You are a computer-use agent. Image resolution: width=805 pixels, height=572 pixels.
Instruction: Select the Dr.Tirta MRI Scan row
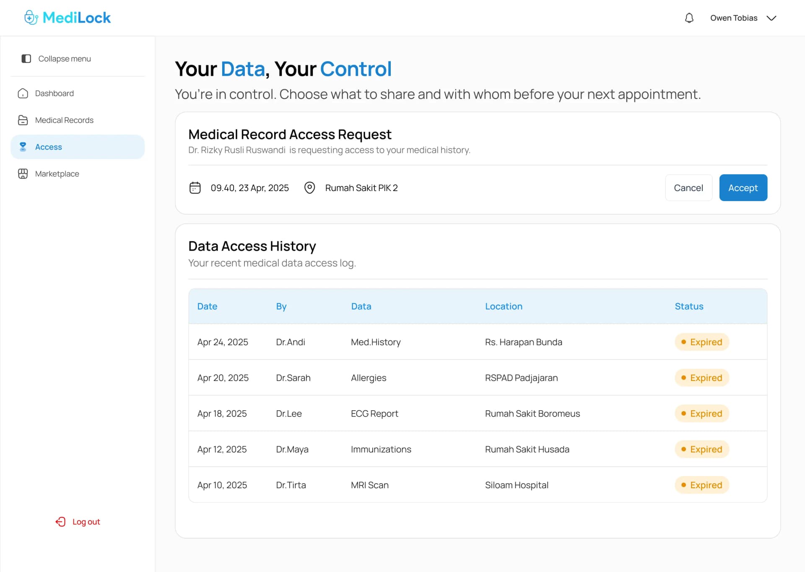point(369,485)
